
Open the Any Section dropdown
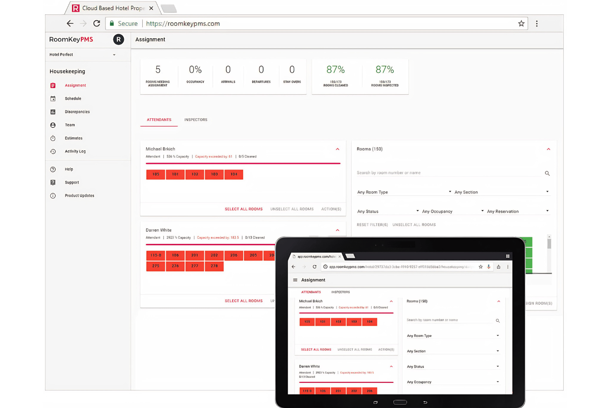pos(502,192)
